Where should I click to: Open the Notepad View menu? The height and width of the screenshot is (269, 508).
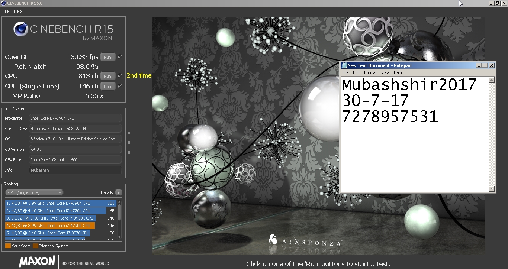pos(385,72)
